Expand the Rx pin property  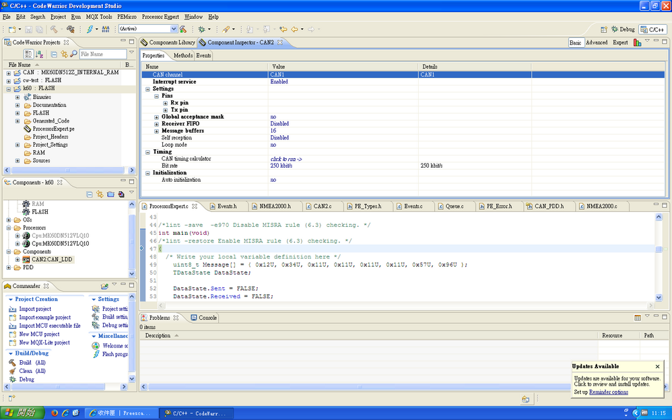pos(166,103)
